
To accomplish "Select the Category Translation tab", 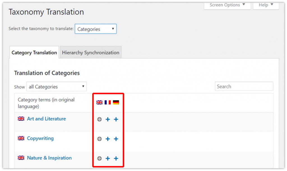I will [34, 52].
